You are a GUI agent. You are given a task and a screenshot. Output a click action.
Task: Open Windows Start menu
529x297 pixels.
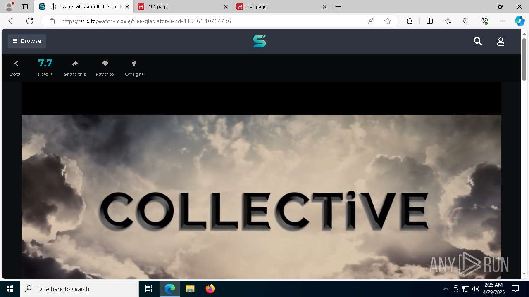(x=10, y=289)
